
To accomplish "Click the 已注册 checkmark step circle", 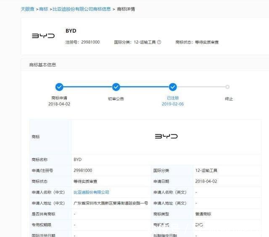I will point(173,87).
